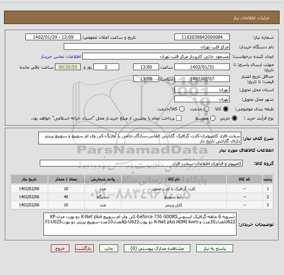Click the delivery city field تهران

(x=202, y=99)
